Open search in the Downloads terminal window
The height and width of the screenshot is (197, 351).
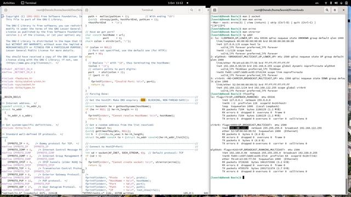click(x=327, y=10)
